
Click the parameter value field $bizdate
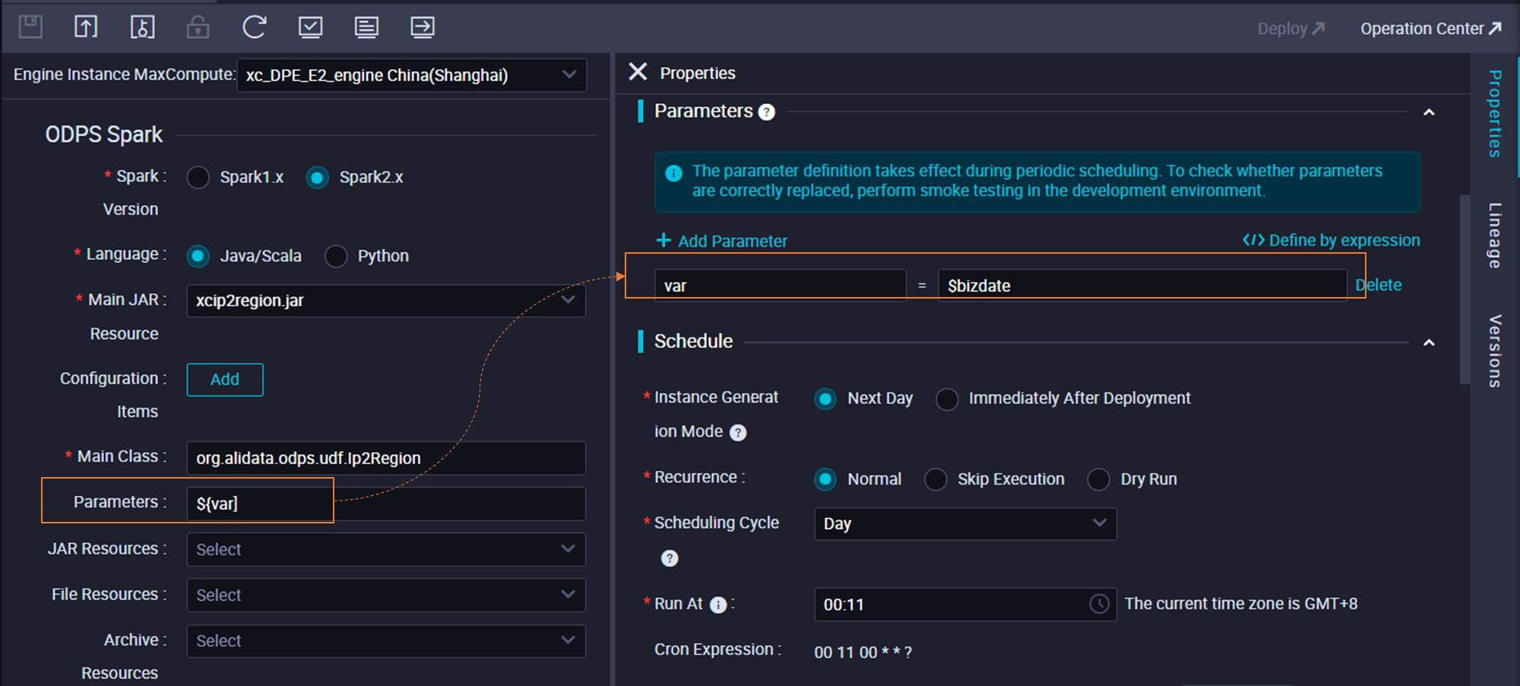tap(1142, 286)
